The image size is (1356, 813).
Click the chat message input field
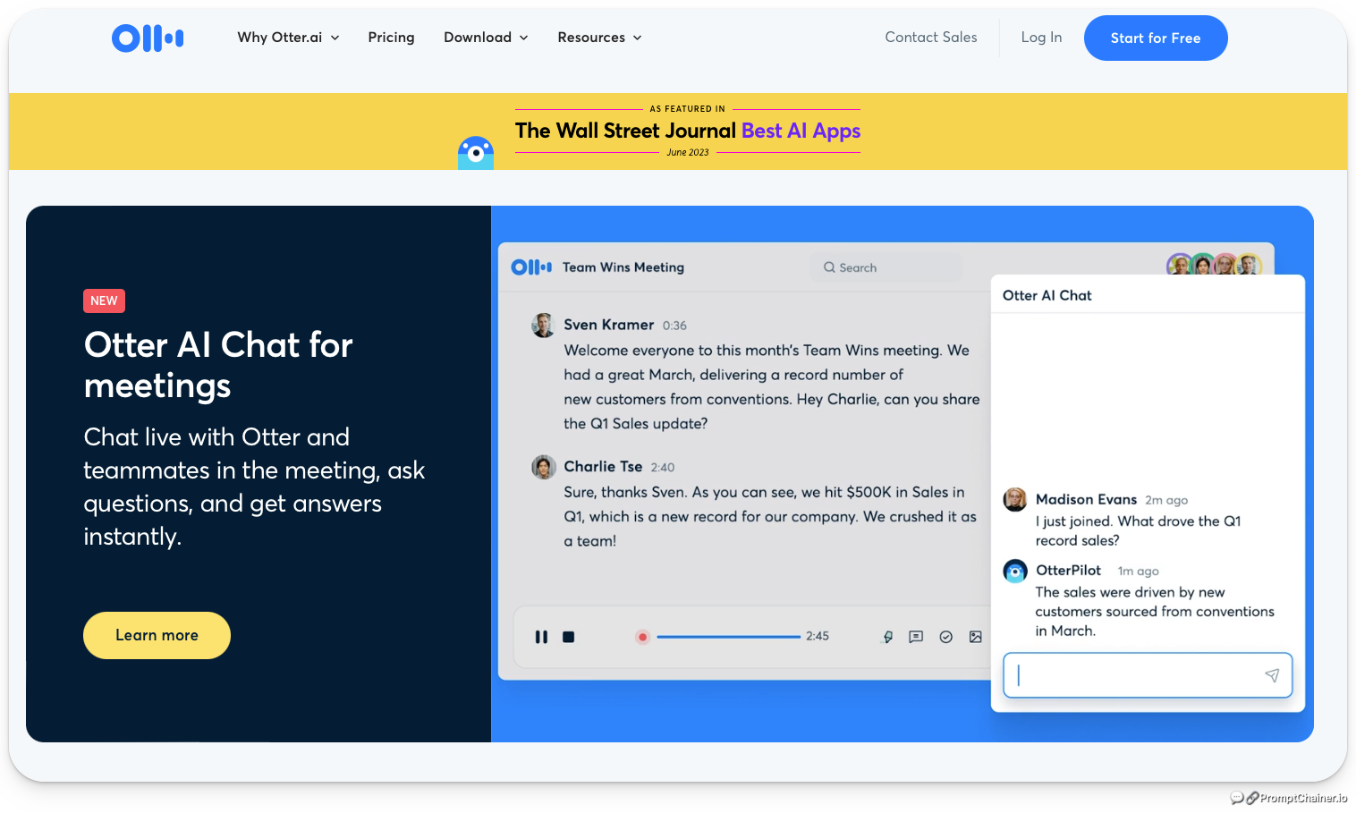[x=1148, y=675]
